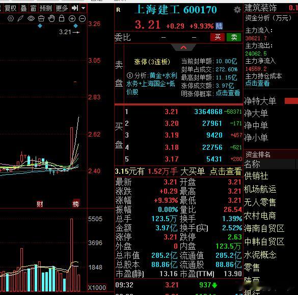Viewport: 298px width, 295px height.
Task: Open the 更多 menu
Action: [x=62, y=8]
